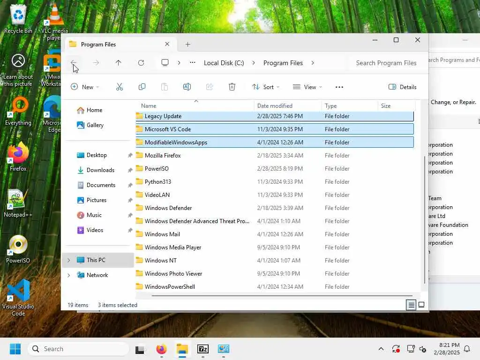The height and width of the screenshot is (360, 480).
Task: Open Firefox desktop shortcut
Action: click(18, 157)
